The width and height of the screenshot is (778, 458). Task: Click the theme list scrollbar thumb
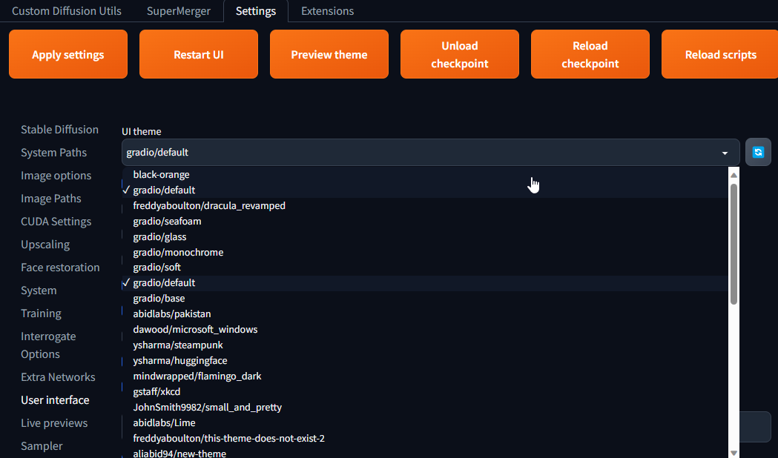(x=734, y=244)
